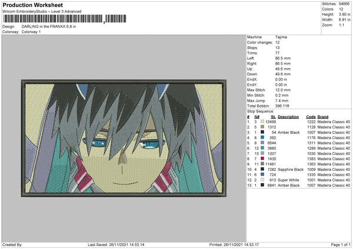Click the Trims value '77'
The height and width of the screenshot is (249, 353).
[x=277, y=53]
